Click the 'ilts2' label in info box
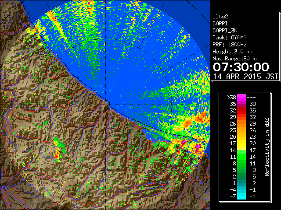The height and width of the screenshot is (210, 281). [x=220, y=17]
